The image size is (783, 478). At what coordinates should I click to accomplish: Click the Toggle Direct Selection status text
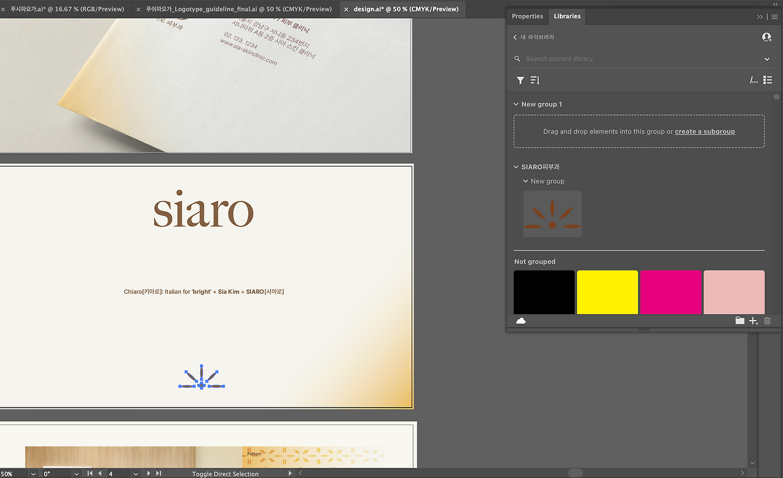pos(225,474)
